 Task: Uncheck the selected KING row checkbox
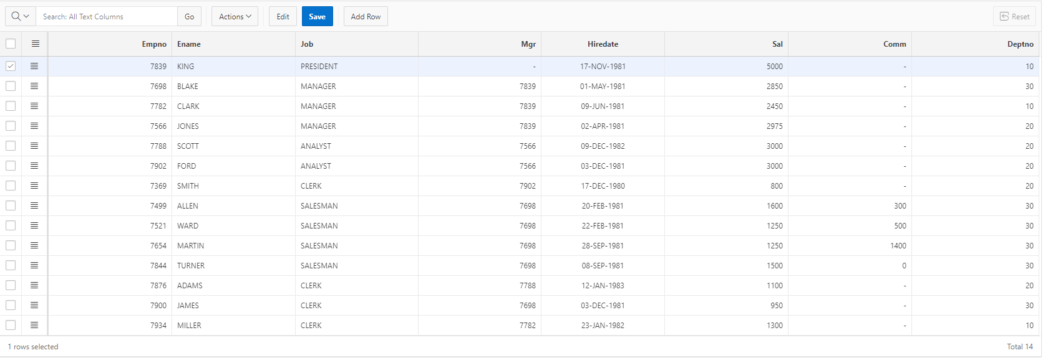click(x=11, y=66)
